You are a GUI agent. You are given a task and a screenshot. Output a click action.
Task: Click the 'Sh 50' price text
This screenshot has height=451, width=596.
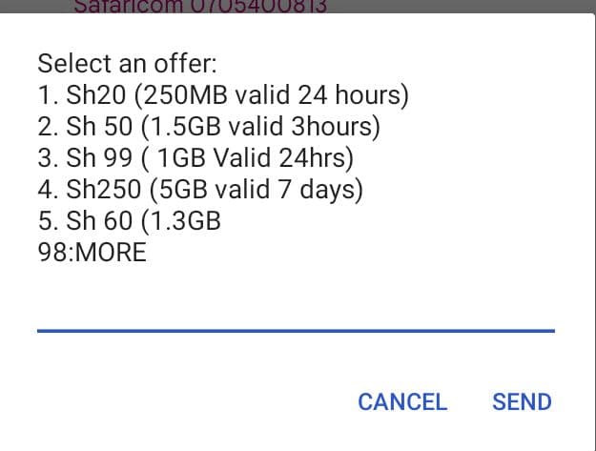tap(95, 128)
